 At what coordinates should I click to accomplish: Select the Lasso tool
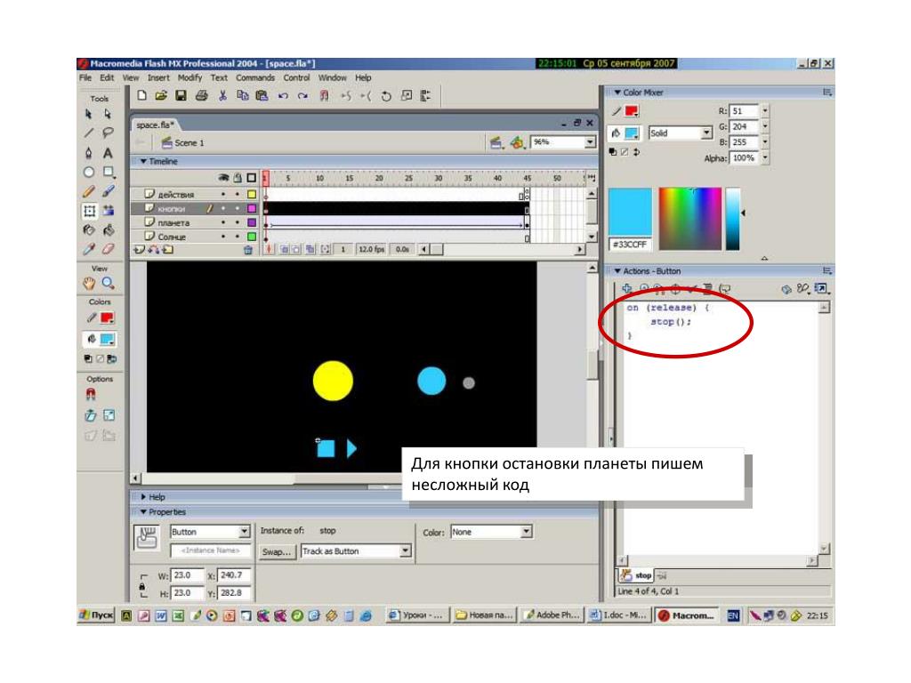pos(108,133)
